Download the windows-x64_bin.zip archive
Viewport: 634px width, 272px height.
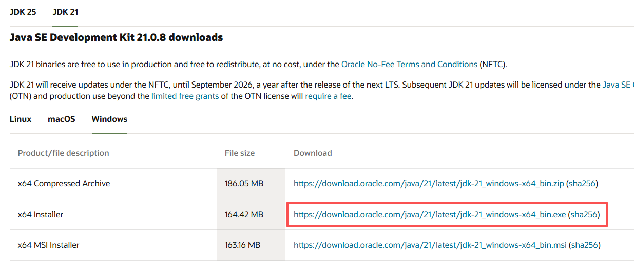tap(428, 183)
